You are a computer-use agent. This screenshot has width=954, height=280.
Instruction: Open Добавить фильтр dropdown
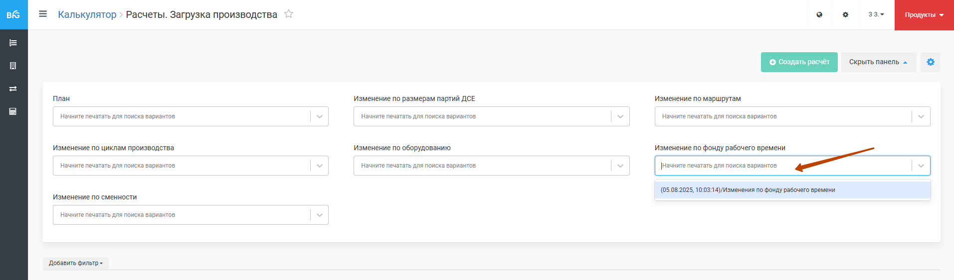(76, 263)
